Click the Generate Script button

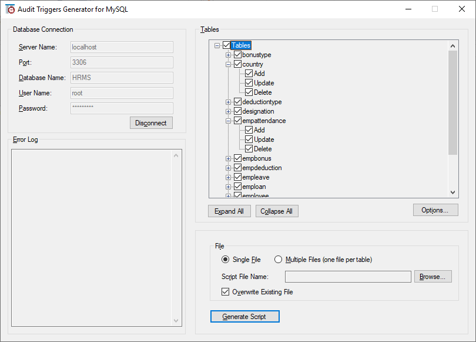click(244, 317)
